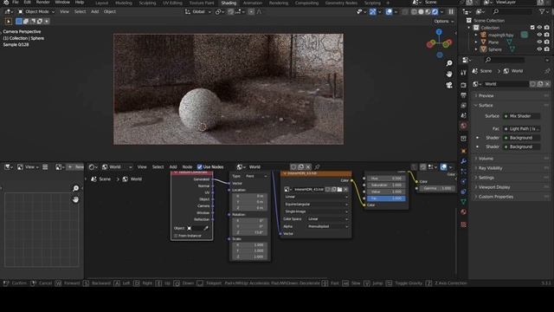Click the zoom magnifier in the viewport

tap(449, 63)
